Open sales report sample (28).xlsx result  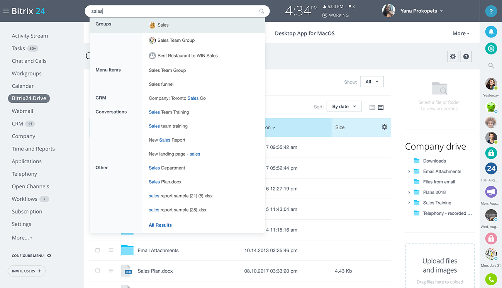click(178, 210)
